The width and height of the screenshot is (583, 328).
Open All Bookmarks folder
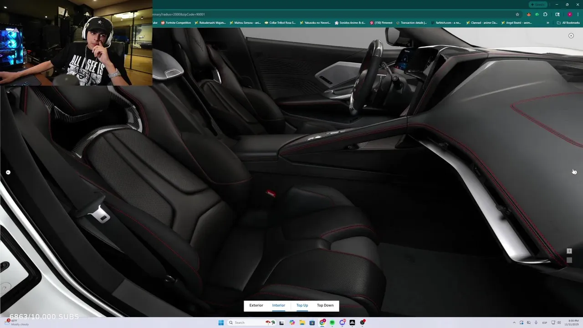pos(568,23)
